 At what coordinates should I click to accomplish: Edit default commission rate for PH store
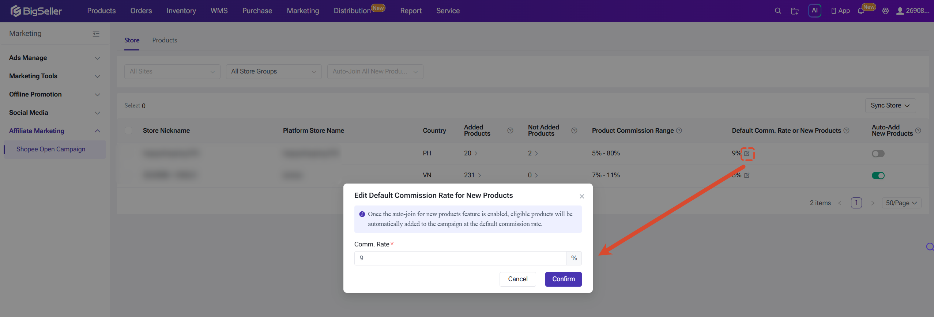click(747, 154)
